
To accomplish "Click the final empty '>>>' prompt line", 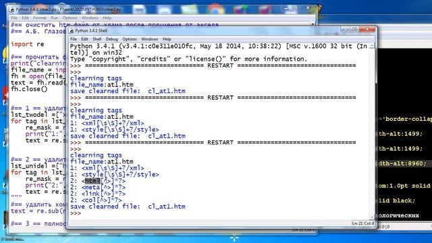I will (76, 213).
